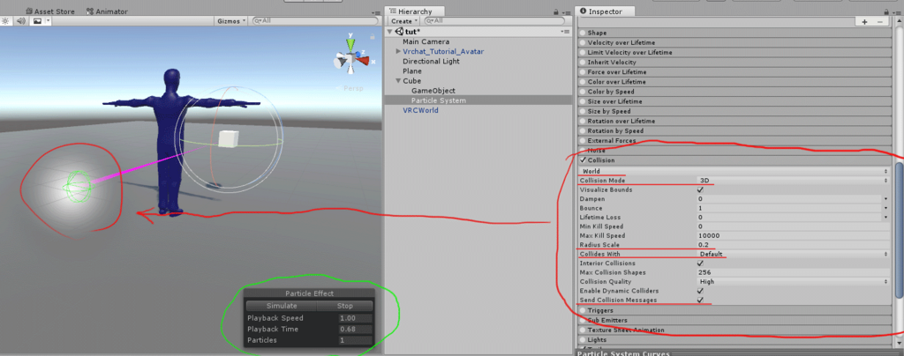Enable Velocity over Lifetime module
Image resolution: width=904 pixels, height=356 pixels.
[583, 42]
